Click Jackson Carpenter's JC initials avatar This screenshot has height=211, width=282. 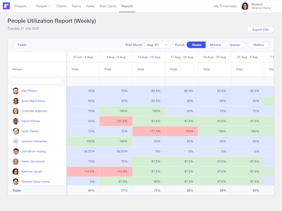16,142
